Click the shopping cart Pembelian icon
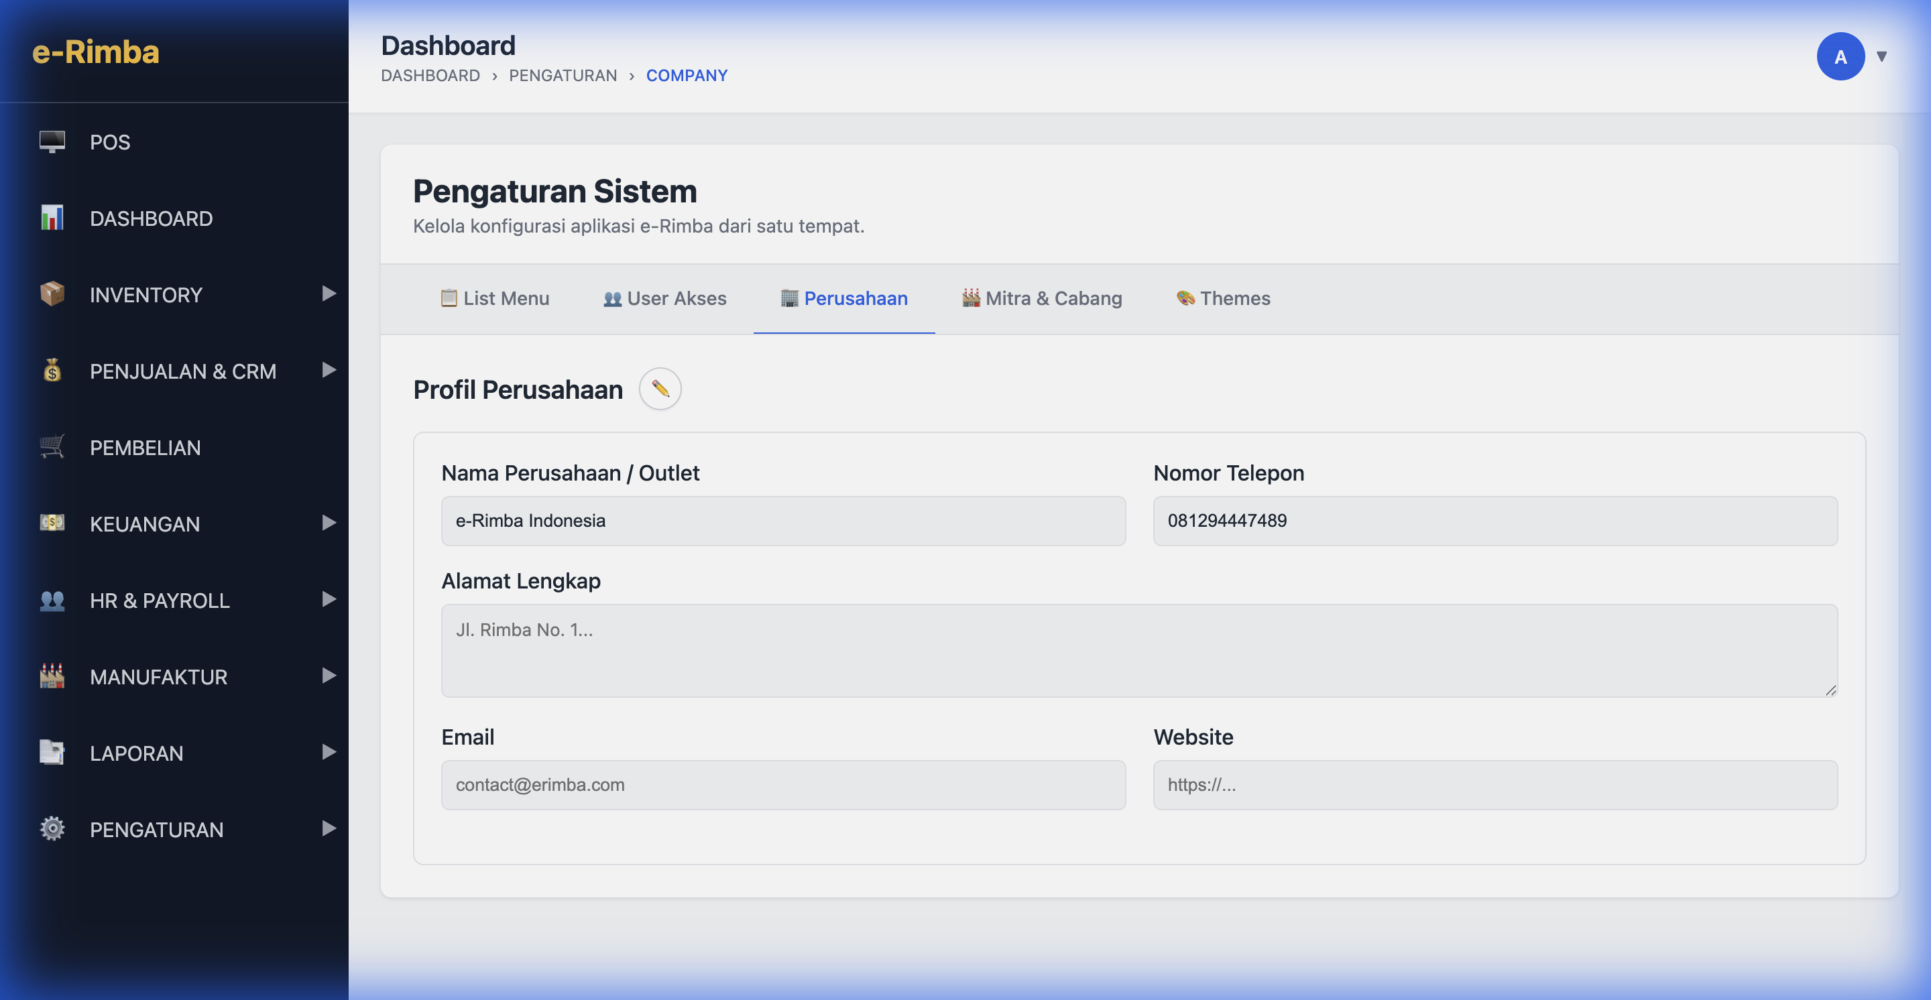The height and width of the screenshot is (1000, 1931). [52, 447]
